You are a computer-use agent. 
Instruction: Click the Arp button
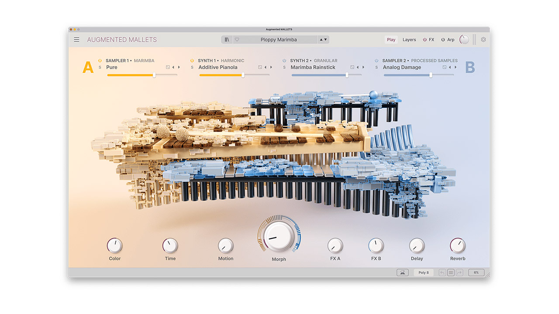pyautogui.click(x=448, y=40)
